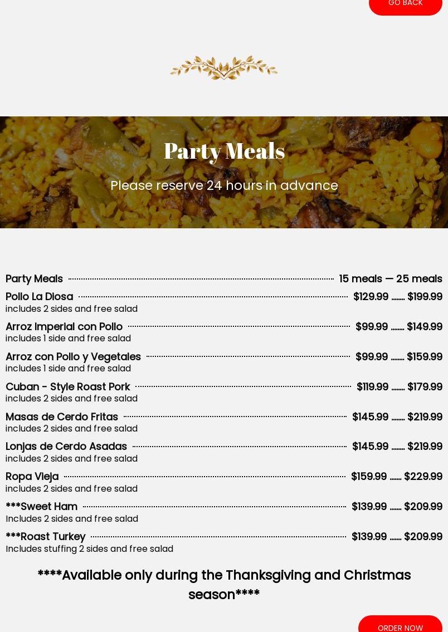Choose the Lonjas de Cerdo Asadas item
Viewport: 448px width, 632px height.
click(x=66, y=447)
